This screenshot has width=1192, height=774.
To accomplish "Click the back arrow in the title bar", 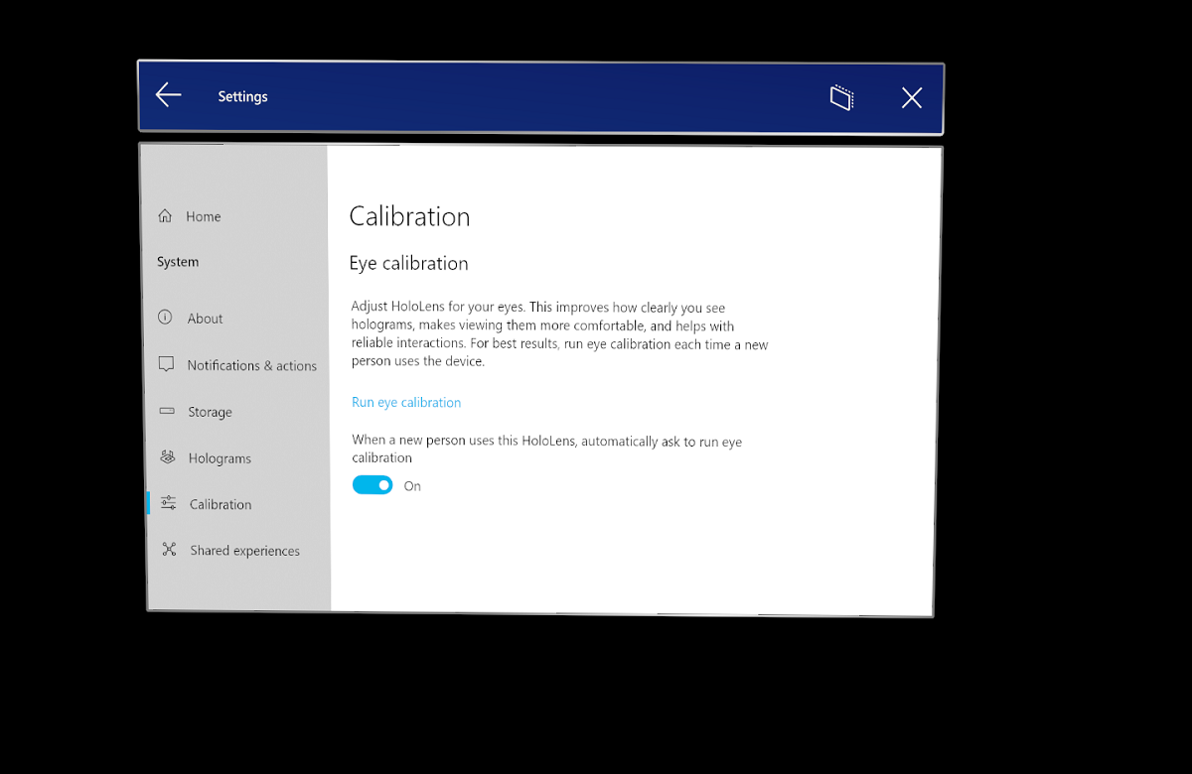I will pyautogui.click(x=167, y=95).
